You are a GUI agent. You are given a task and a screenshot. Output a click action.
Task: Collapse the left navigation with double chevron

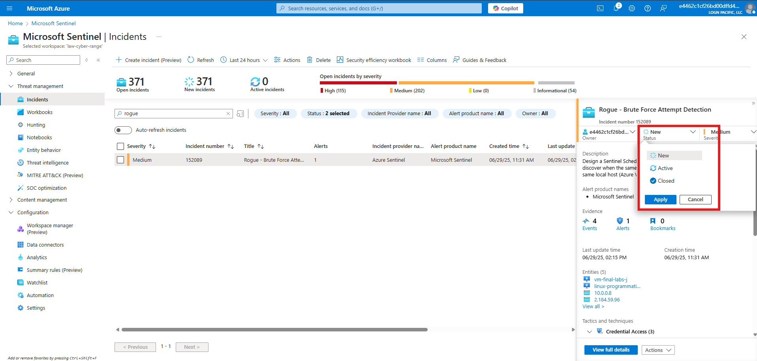(x=98, y=60)
